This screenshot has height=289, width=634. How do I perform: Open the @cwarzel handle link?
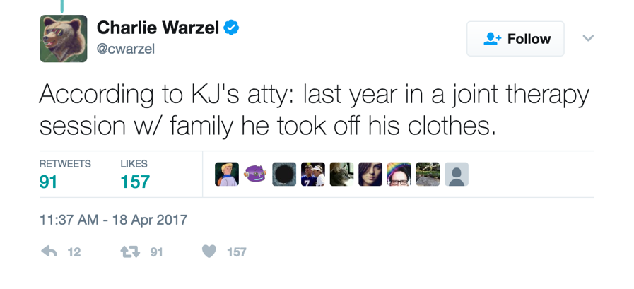pos(125,49)
